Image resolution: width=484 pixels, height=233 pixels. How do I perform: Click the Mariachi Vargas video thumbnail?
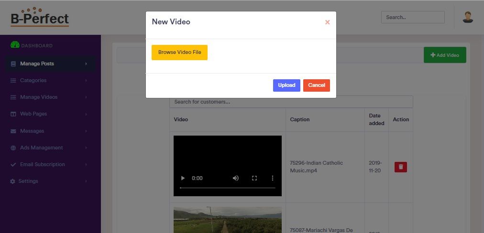pyautogui.click(x=228, y=220)
